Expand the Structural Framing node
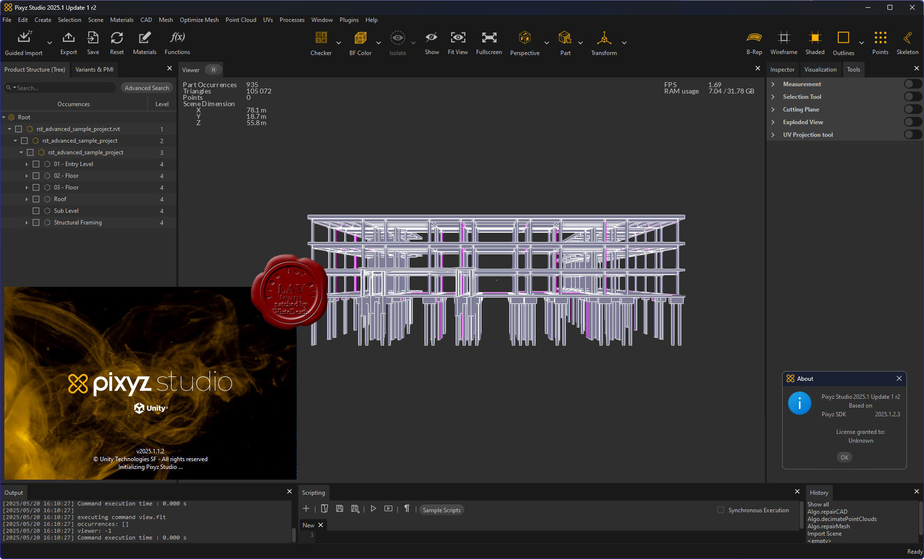 point(27,223)
